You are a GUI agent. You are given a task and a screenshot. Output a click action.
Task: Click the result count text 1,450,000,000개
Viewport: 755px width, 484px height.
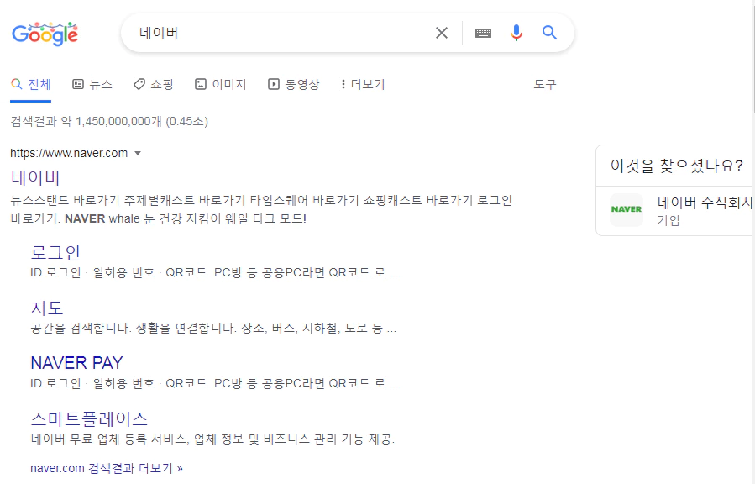[x=118, y=121]
